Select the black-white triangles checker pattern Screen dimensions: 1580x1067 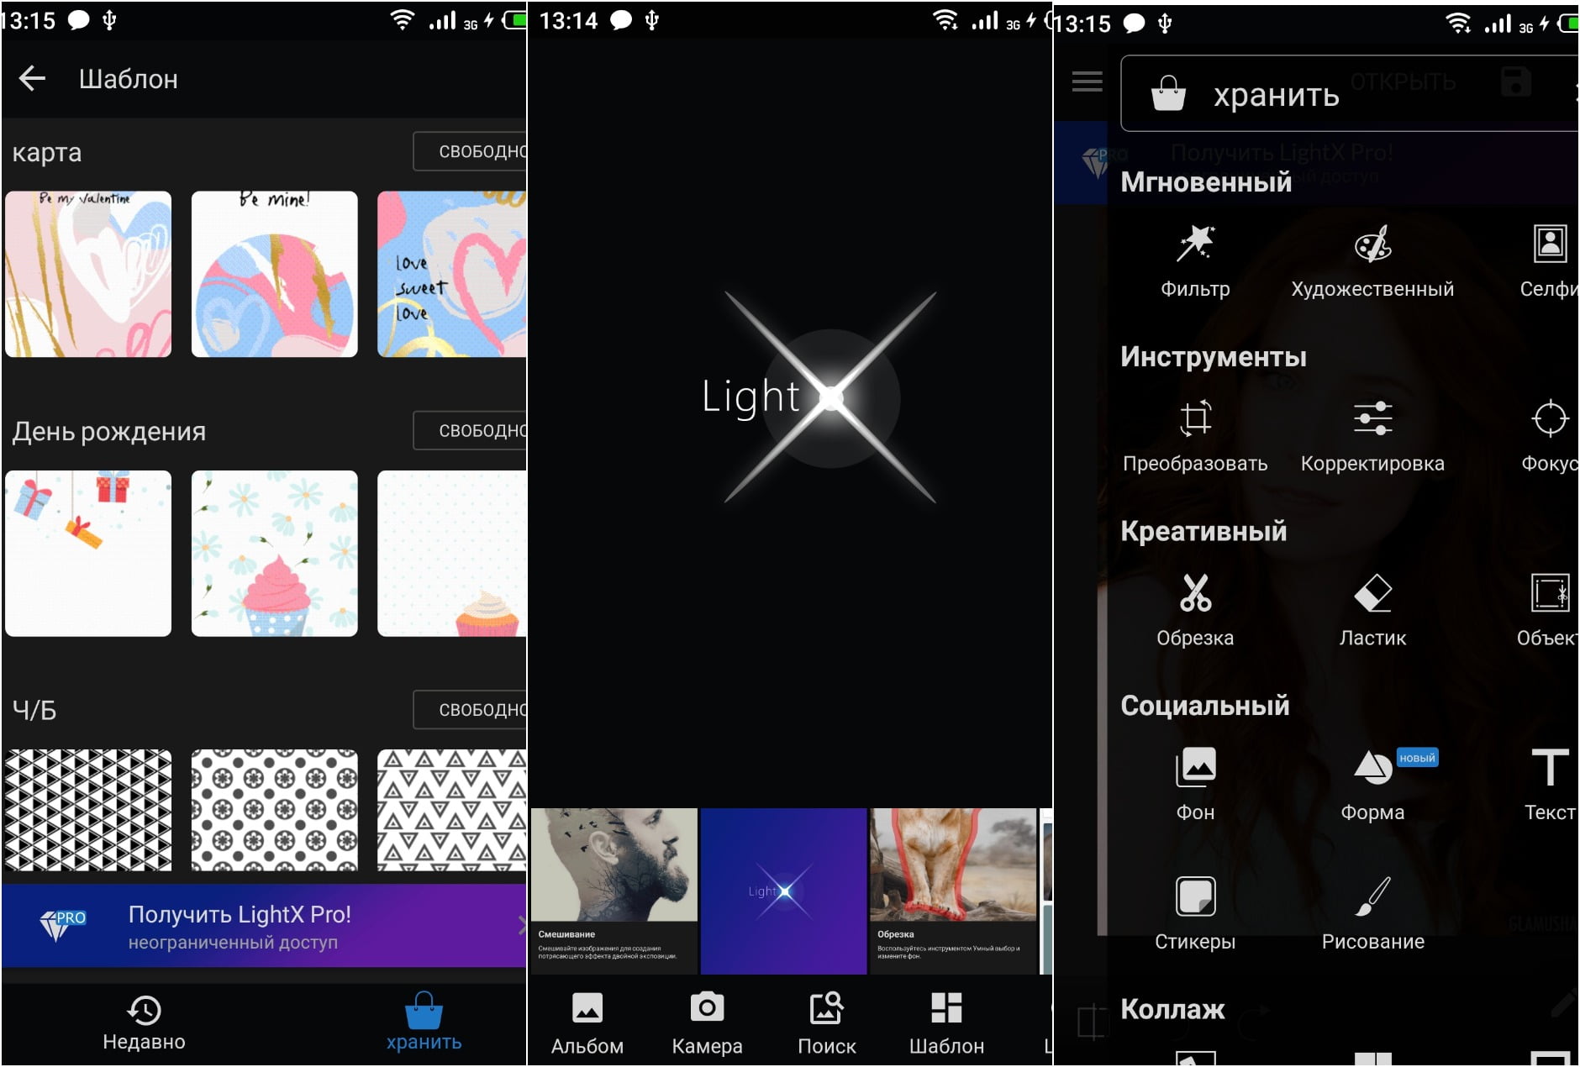[88, 810]
